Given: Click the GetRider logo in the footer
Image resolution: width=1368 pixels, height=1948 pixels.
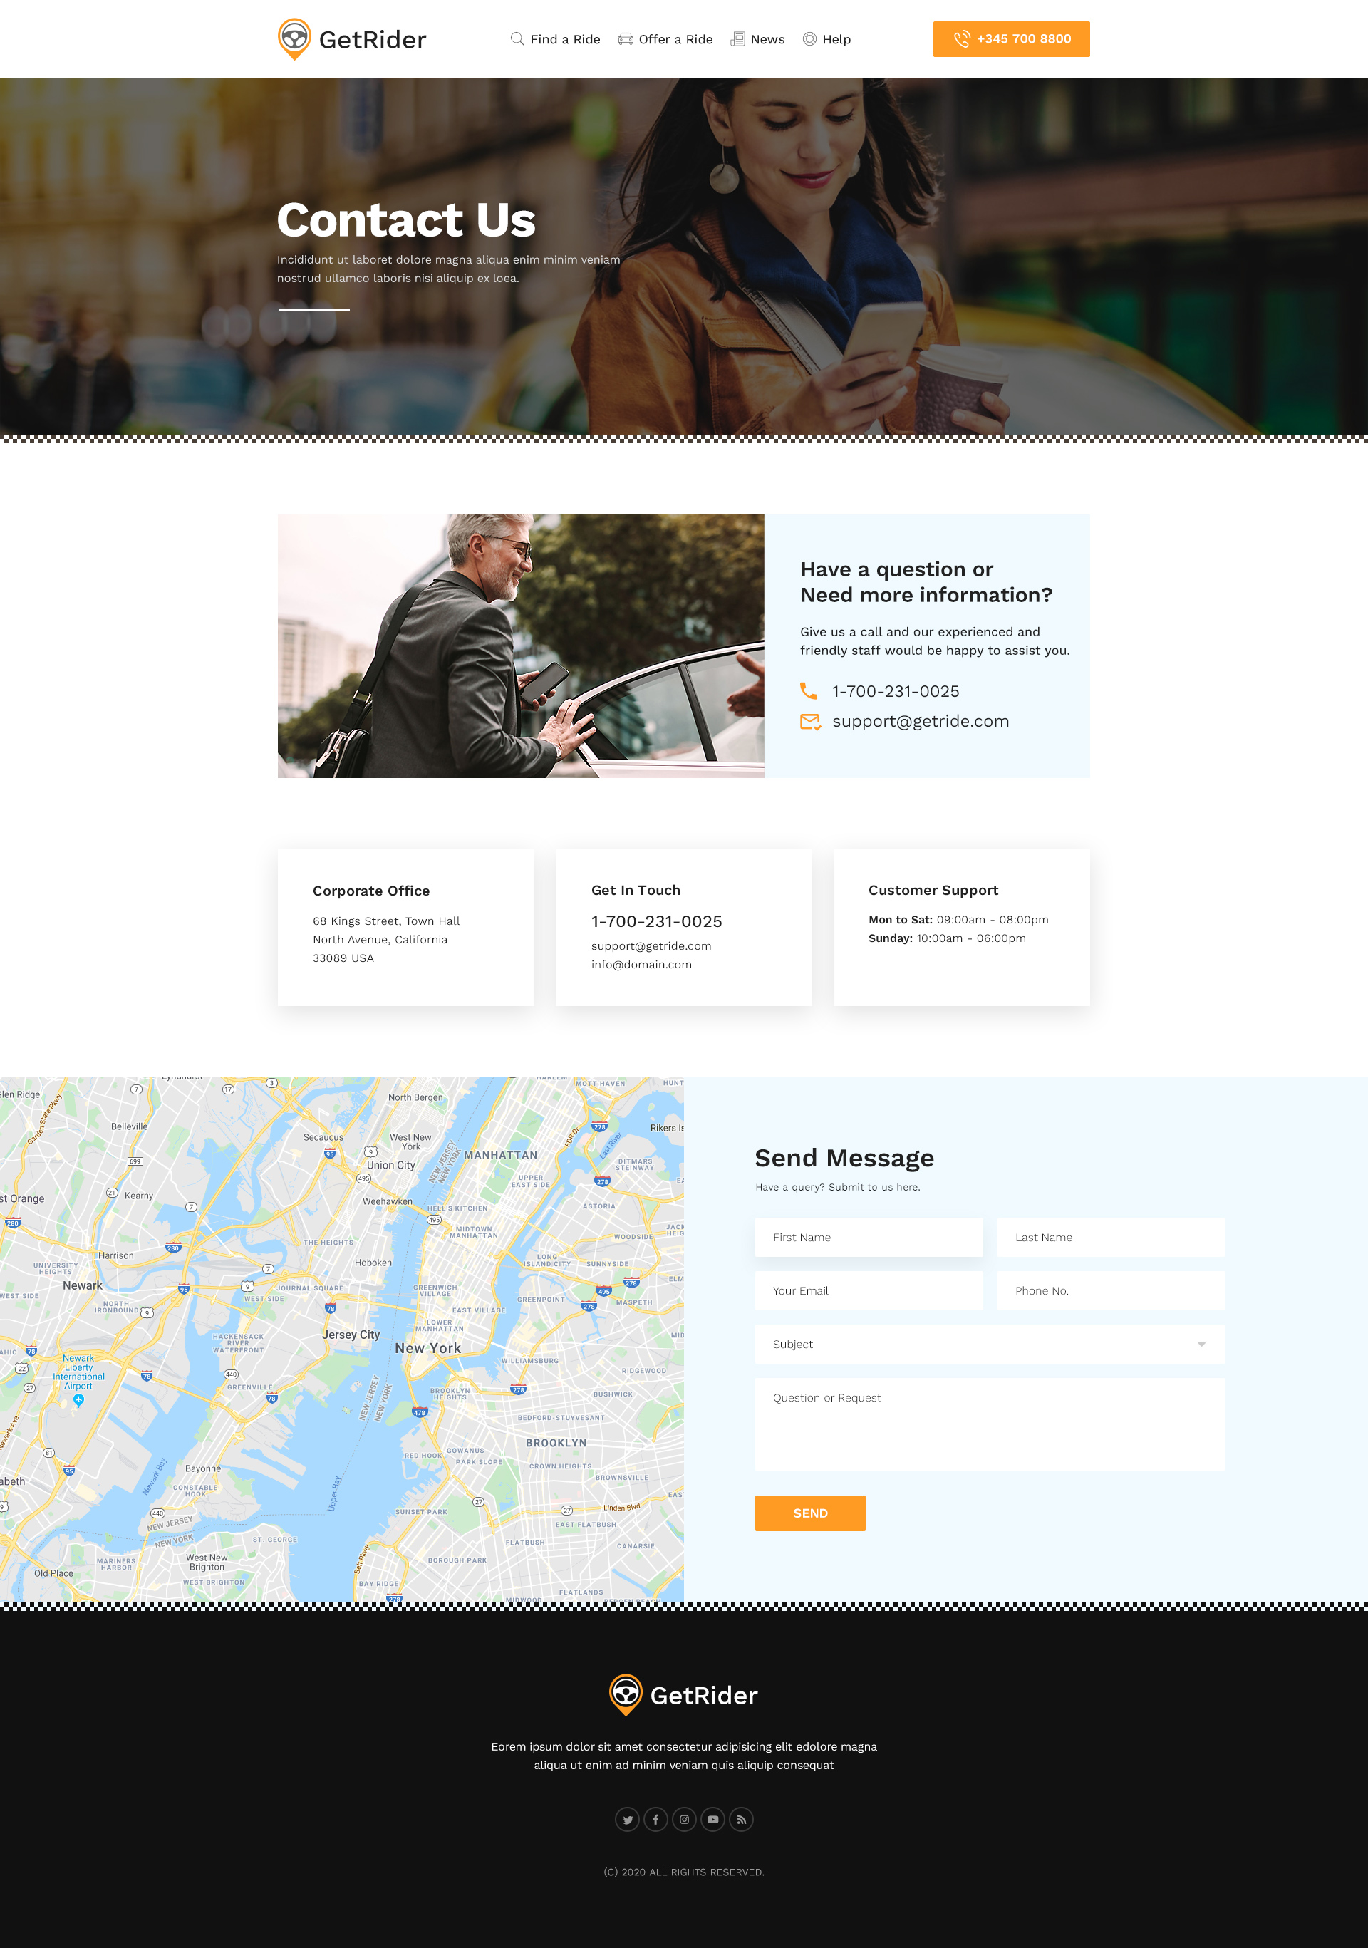Looking at the screenshot, I should (683, 1695).
